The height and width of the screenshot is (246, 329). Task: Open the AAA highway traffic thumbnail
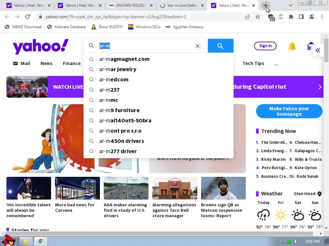[126, 188]
